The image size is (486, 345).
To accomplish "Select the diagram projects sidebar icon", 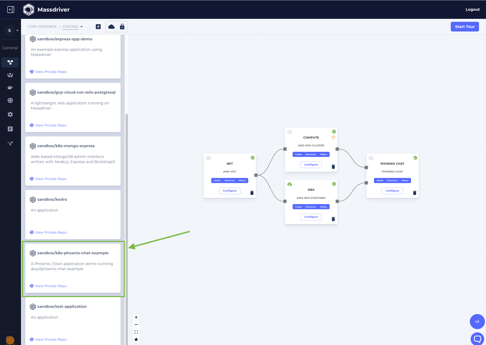I will coord(10,62).
